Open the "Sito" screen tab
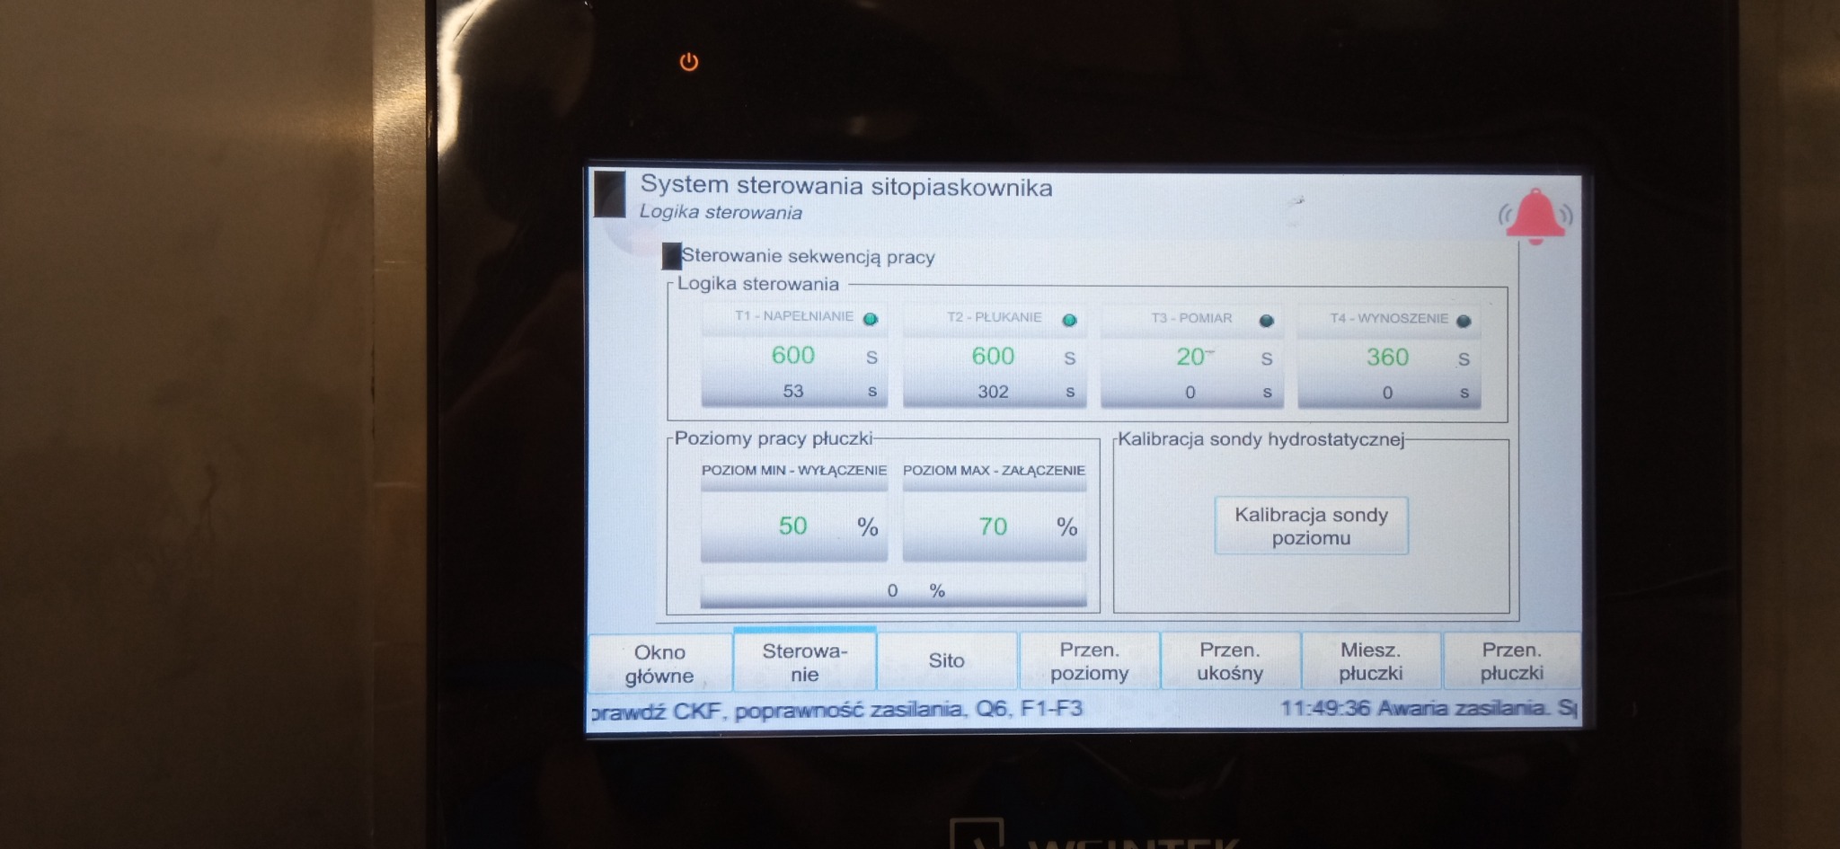 click(x=948, y=661)
